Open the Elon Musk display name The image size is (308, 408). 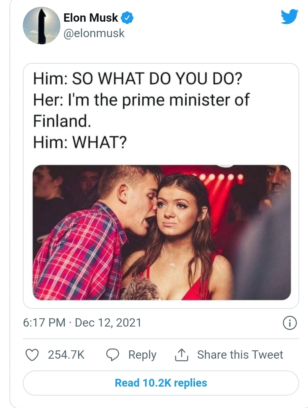click(x=91, y=18)
